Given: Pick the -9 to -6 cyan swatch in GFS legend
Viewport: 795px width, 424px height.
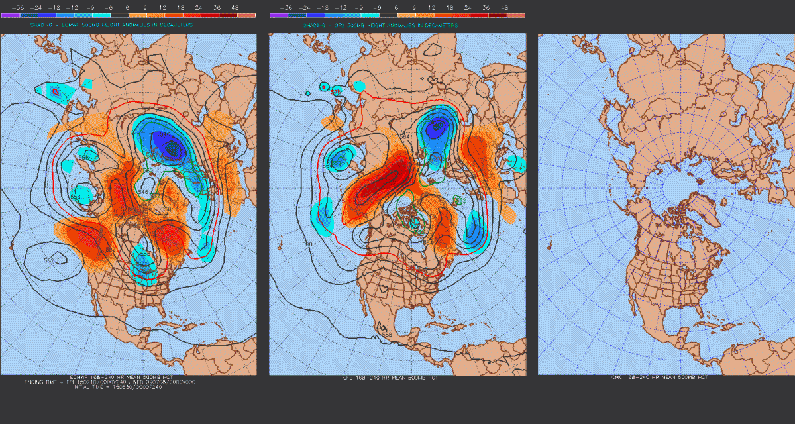Looking at the screenshot, I should click(370, 15).
